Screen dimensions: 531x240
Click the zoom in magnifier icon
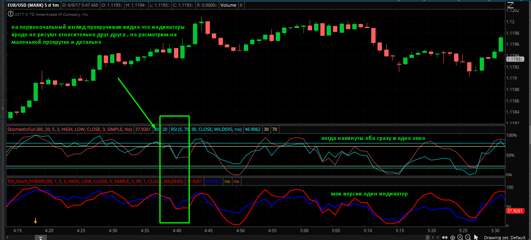pos(460,237)
